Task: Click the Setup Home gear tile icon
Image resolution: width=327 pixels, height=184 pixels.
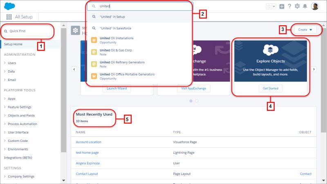Action: click(75, 30)
